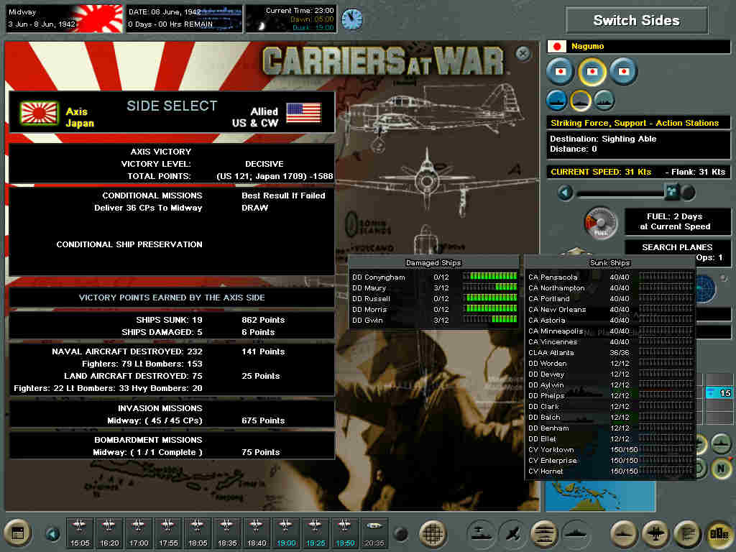Select CV Enterprise in Sunk Ships
This screenshot has width=736, height=552.
tap(609, 461)
